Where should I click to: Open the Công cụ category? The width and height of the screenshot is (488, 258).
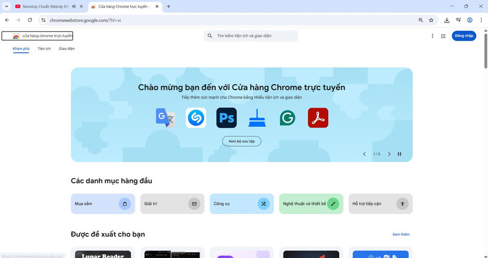(x=242, y=204)
